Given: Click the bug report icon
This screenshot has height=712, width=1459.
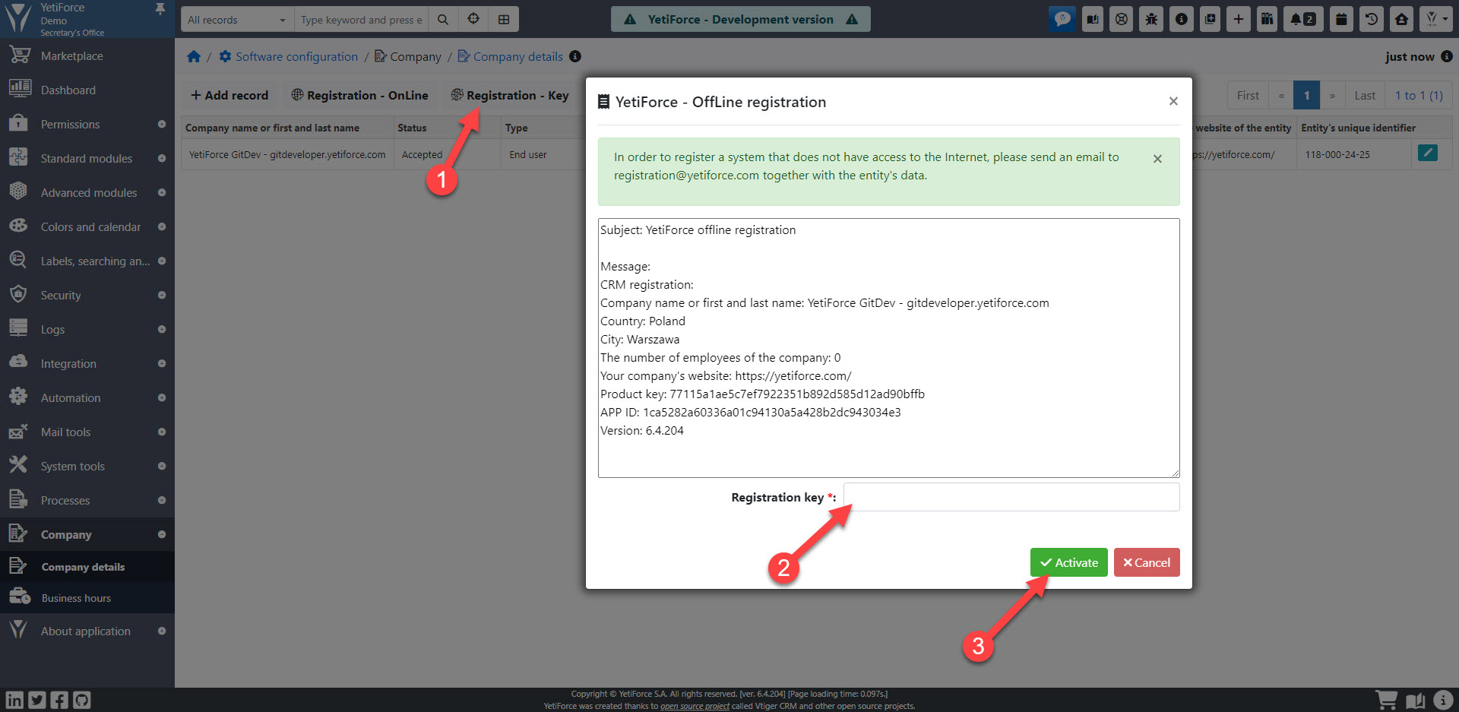Looking at the screenshot, I should point(1151,19).
